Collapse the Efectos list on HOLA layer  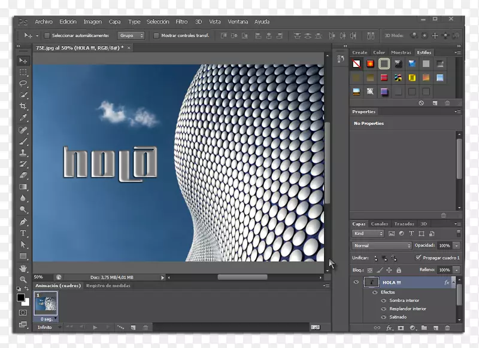click(x=453, y=282)
